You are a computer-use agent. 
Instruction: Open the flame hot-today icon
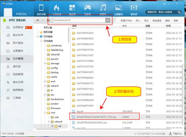point(57,10)
